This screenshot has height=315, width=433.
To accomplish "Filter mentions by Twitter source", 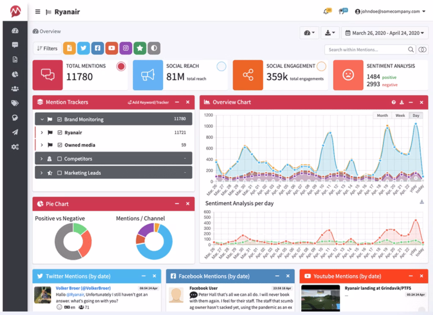I will click(83, 48).
